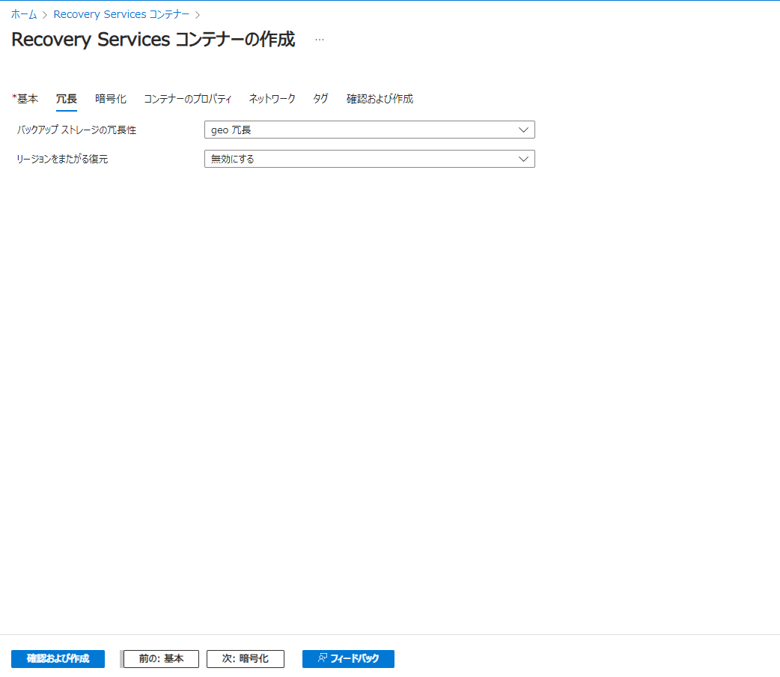Open the geo 冗長 redundancy dropdown
Viewport: 780px width, 677px height.
click(x=369, y=129)
